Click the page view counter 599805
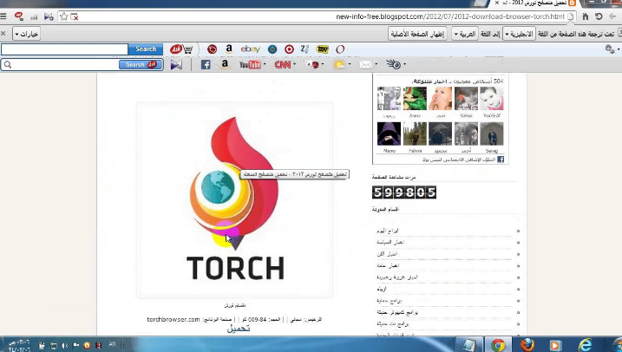Viewport: 622px width, 352px height. (x=404, y=192)
